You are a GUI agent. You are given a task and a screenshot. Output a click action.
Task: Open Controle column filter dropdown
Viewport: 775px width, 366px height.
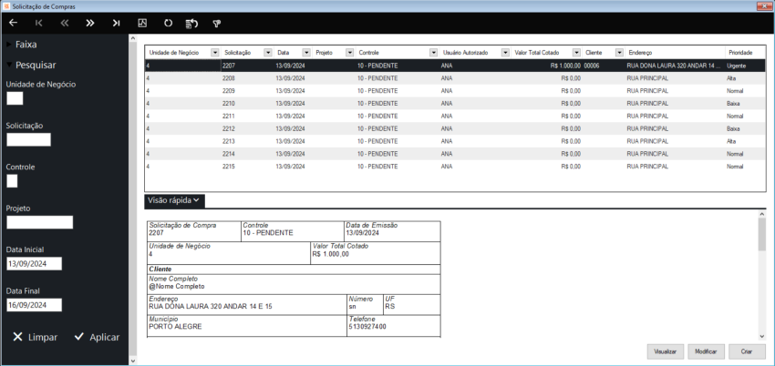point(434,52)
